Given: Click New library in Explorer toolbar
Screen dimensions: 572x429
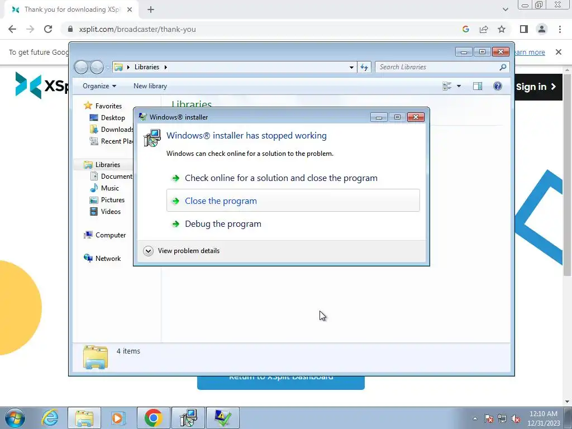Looking at the screenshot, I should pos(150,86).
